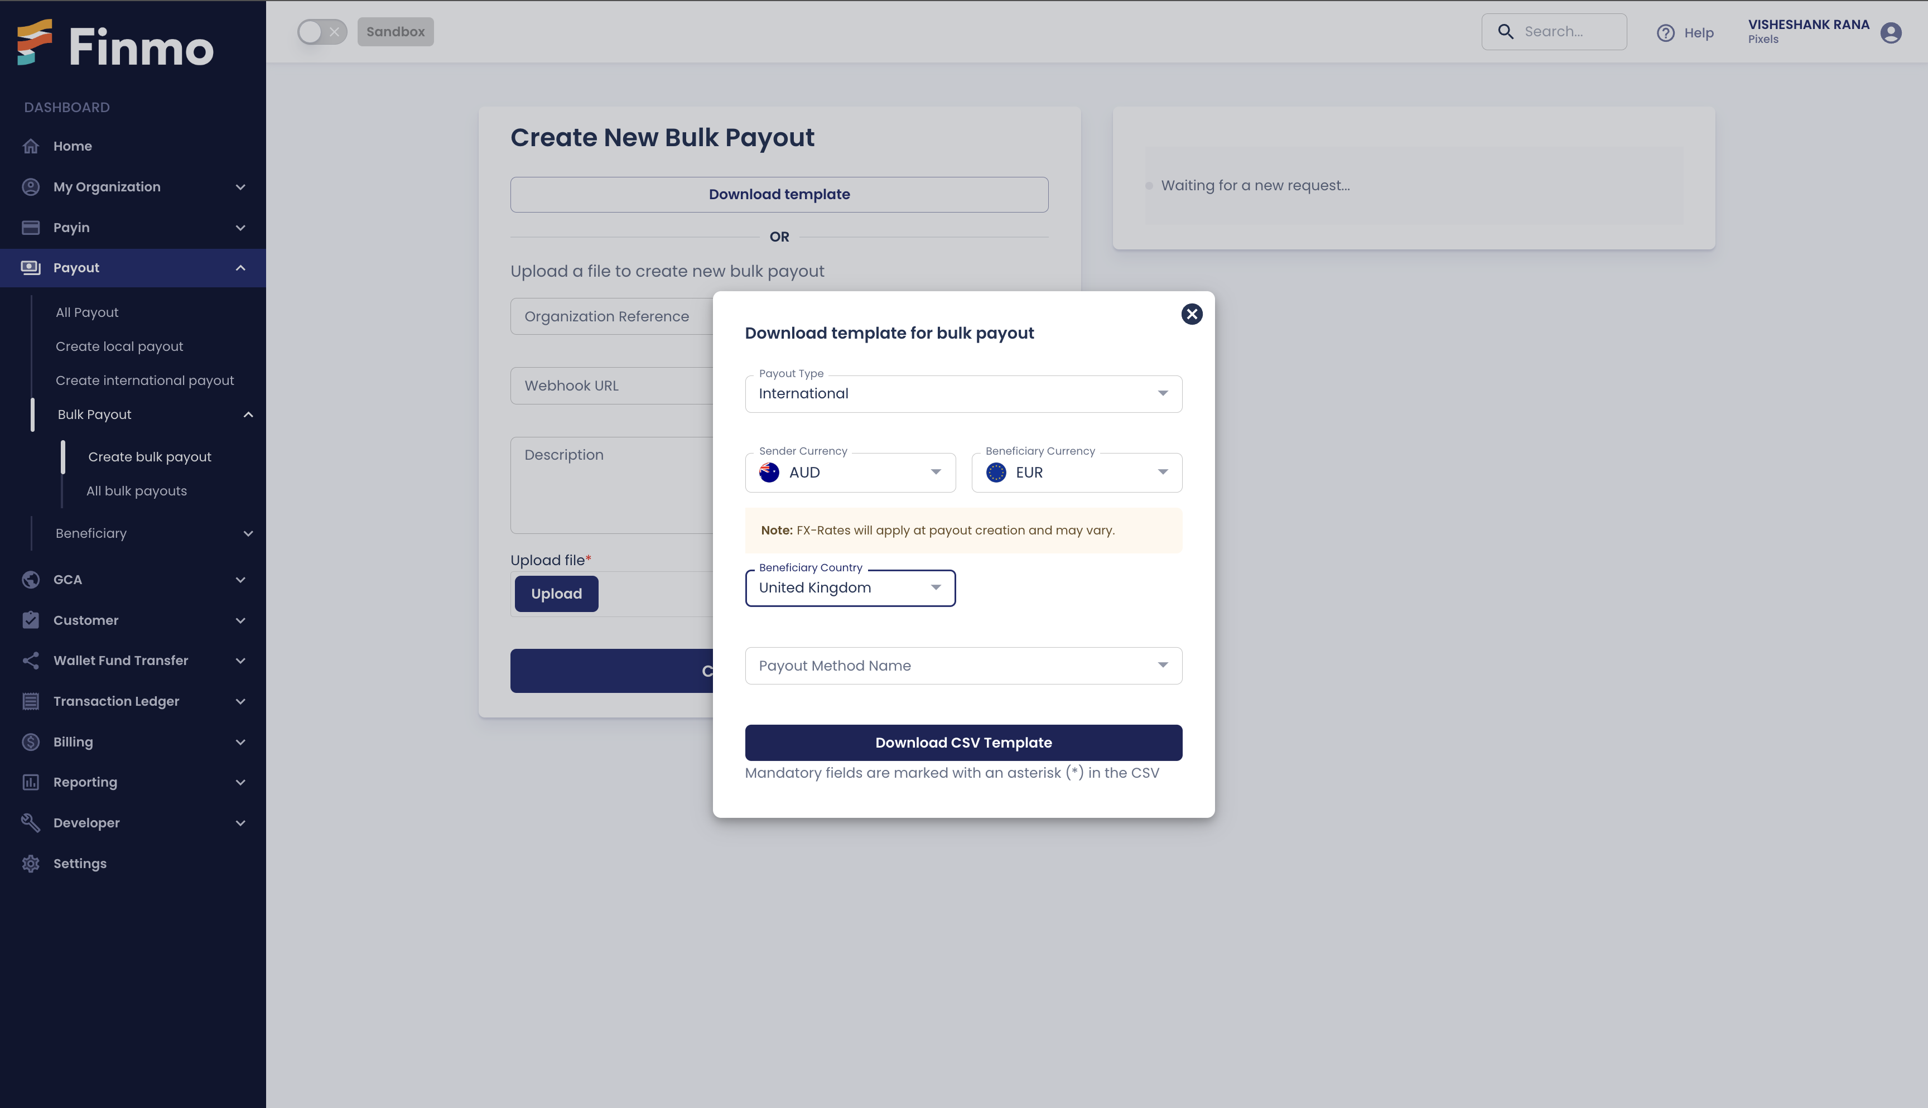Click the Download CSV Template button
This screenshot has height=1108, width=1928.
click(964, 741)
